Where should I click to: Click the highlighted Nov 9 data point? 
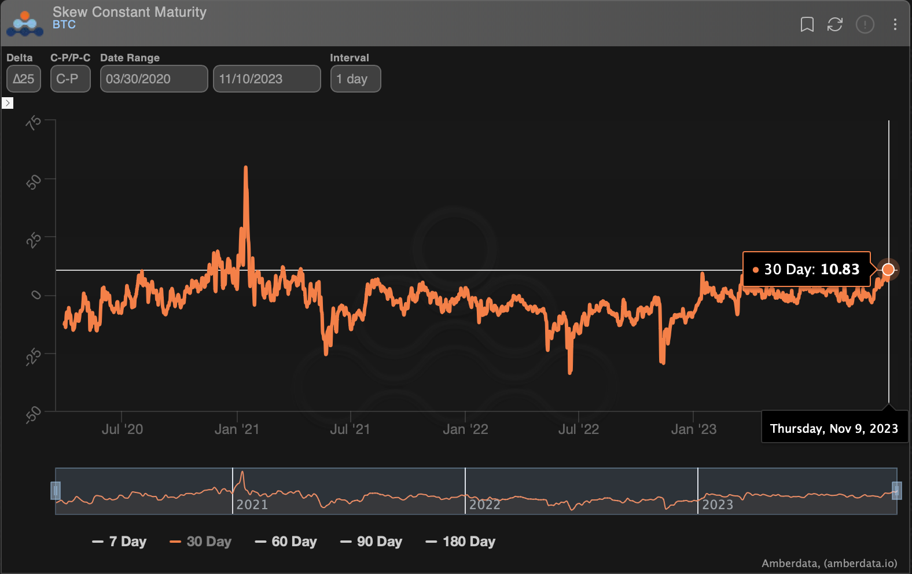(x=888, y=270)
